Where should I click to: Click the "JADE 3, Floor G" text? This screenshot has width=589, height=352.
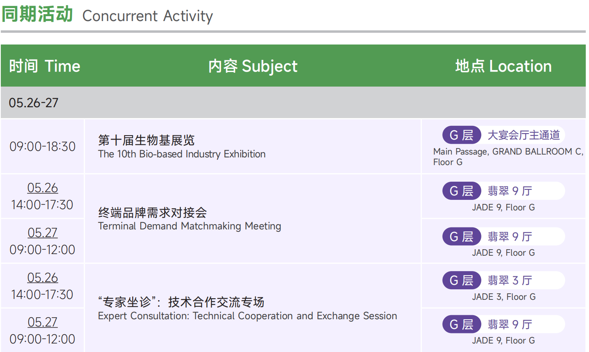click(x=504, y=297)
